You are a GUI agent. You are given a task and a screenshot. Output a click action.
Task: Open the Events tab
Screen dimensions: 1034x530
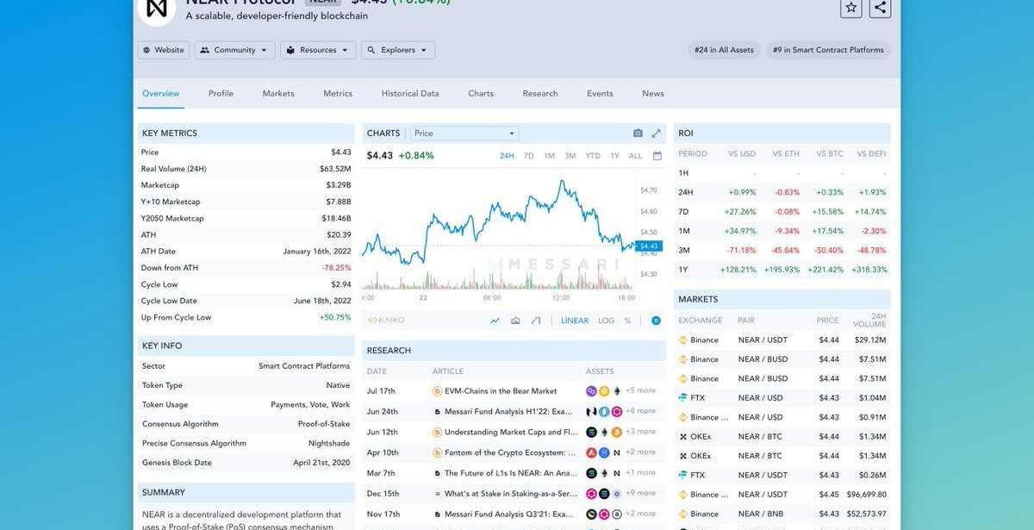(x=600, y=93)
